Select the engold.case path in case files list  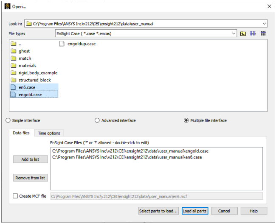[x=130, y=151]
